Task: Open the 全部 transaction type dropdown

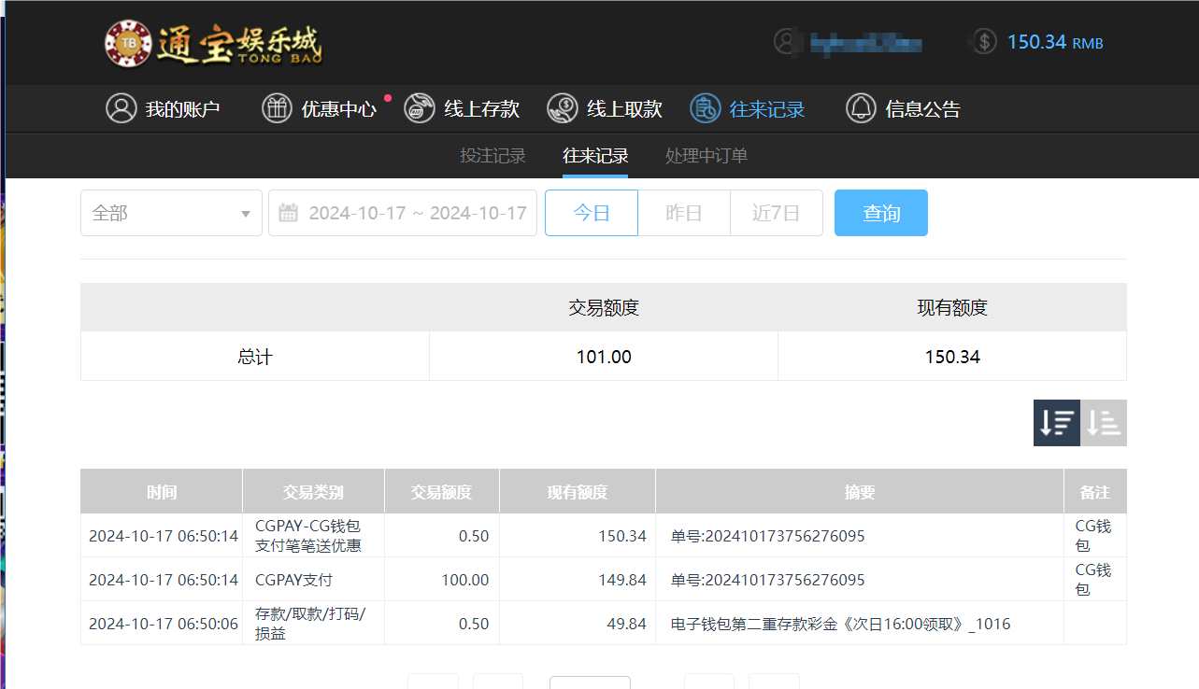Action: (x=171, y=213)
